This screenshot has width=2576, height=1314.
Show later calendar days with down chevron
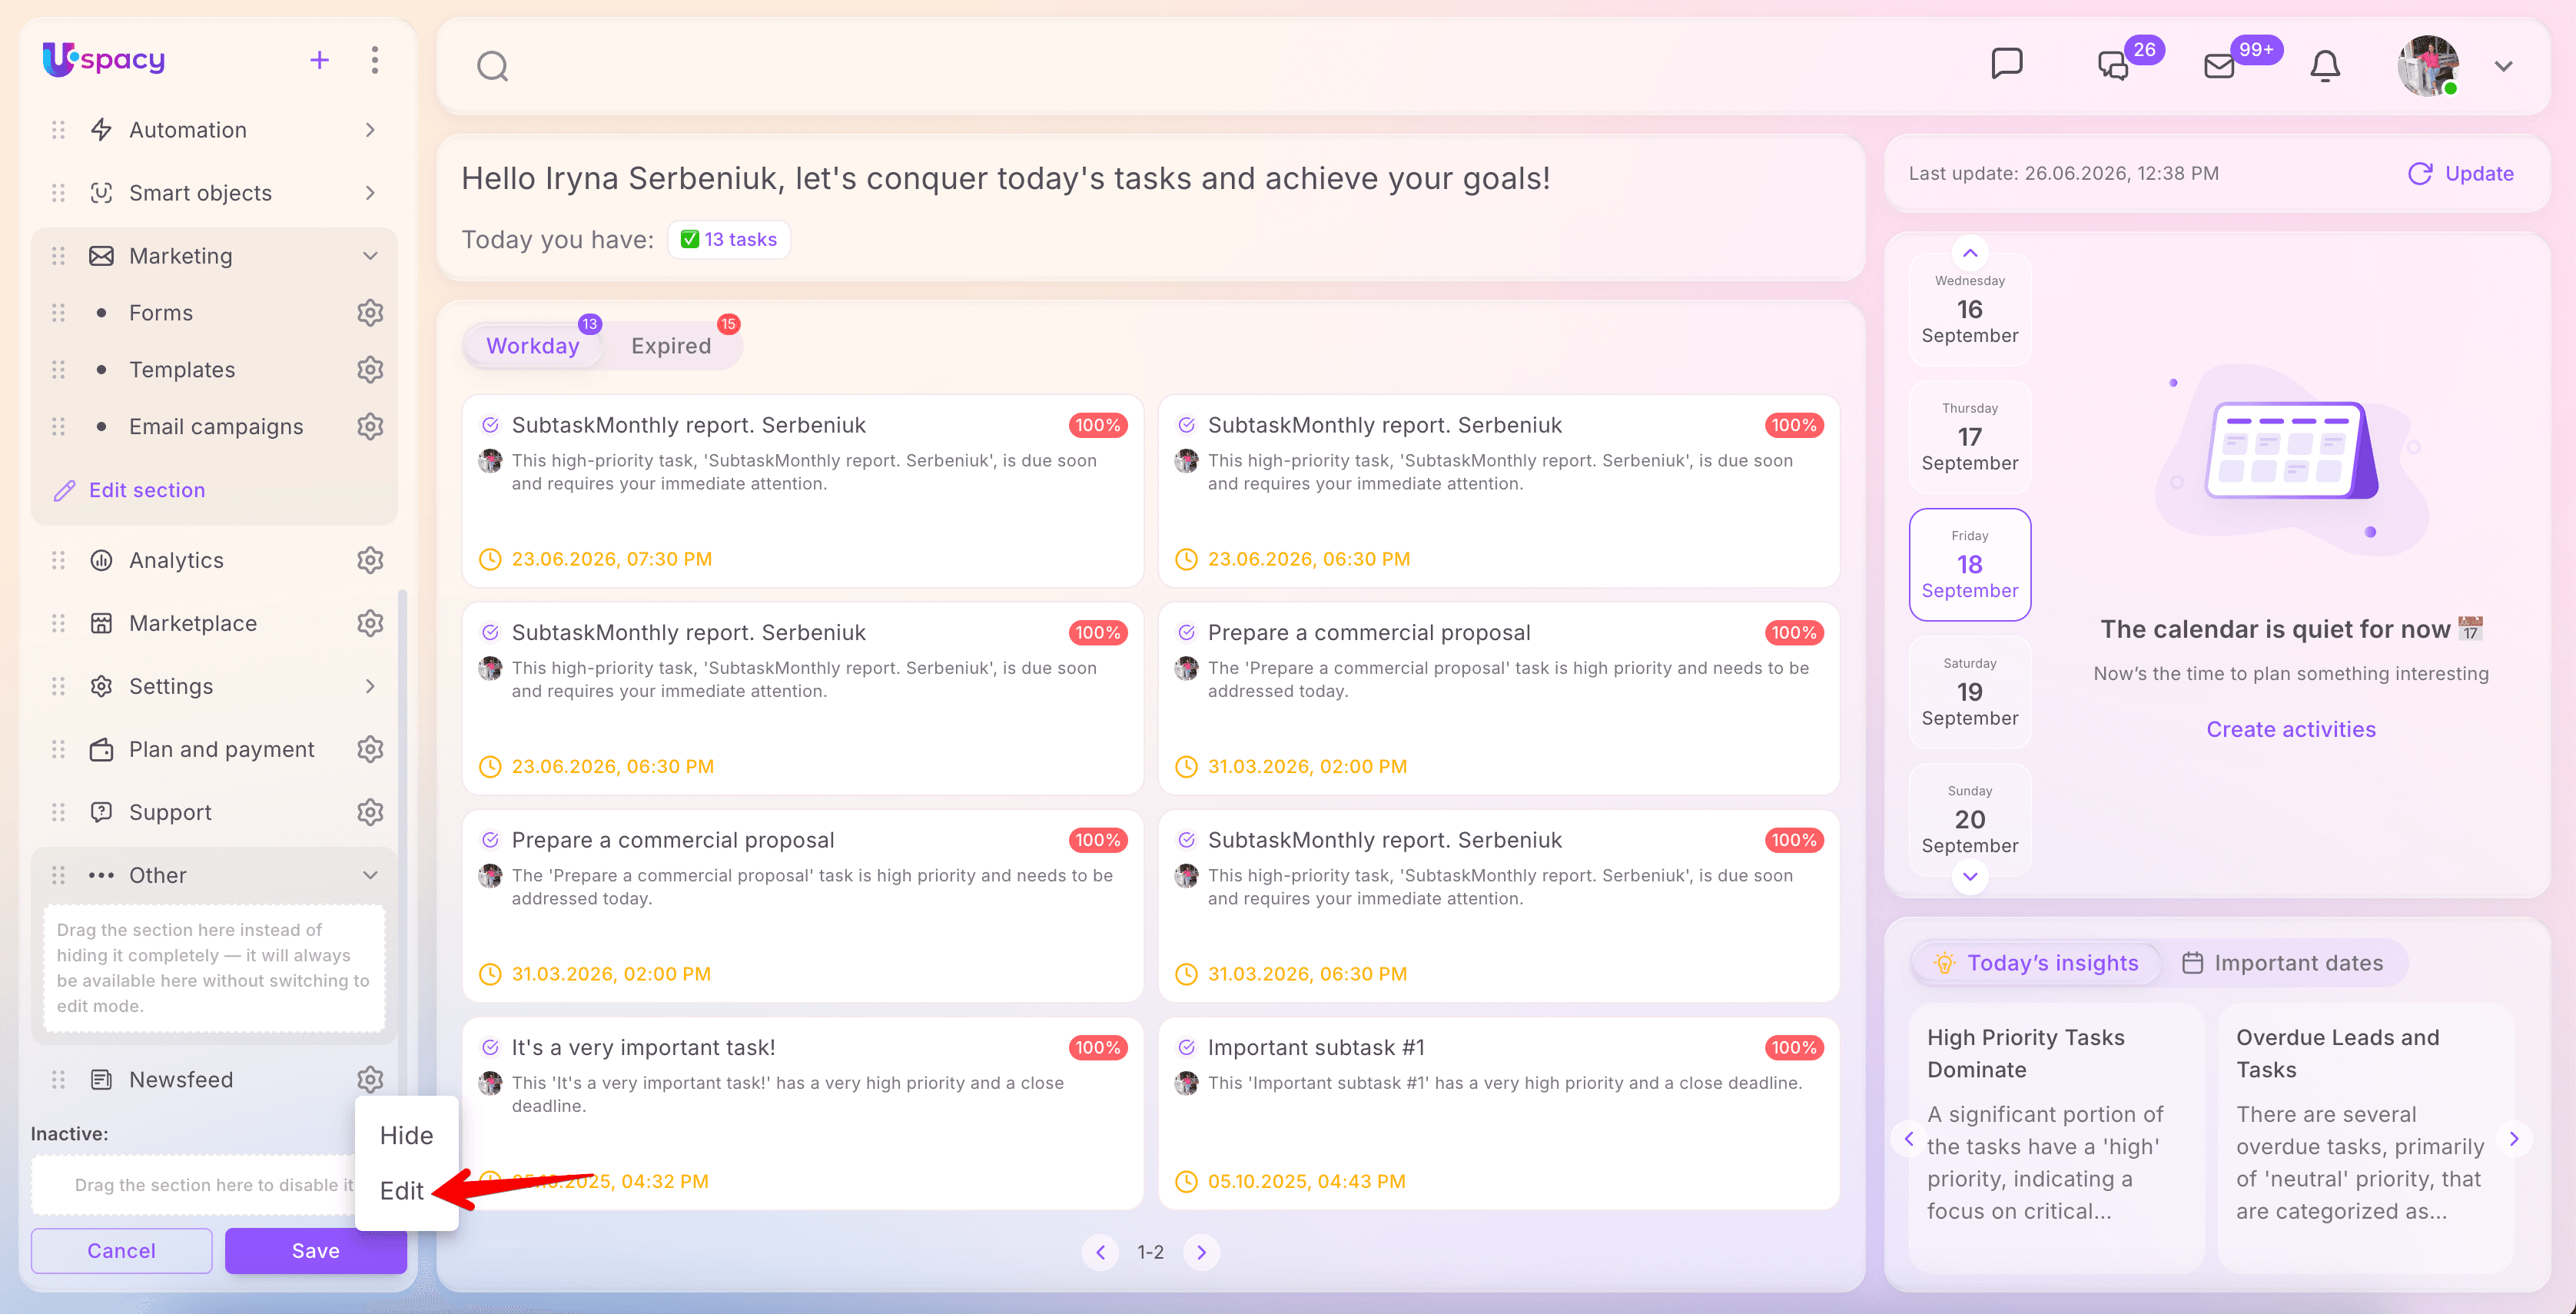[1969, 877]
